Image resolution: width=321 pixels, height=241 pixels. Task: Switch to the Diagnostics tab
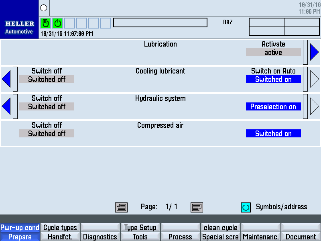tap(100, 237)
